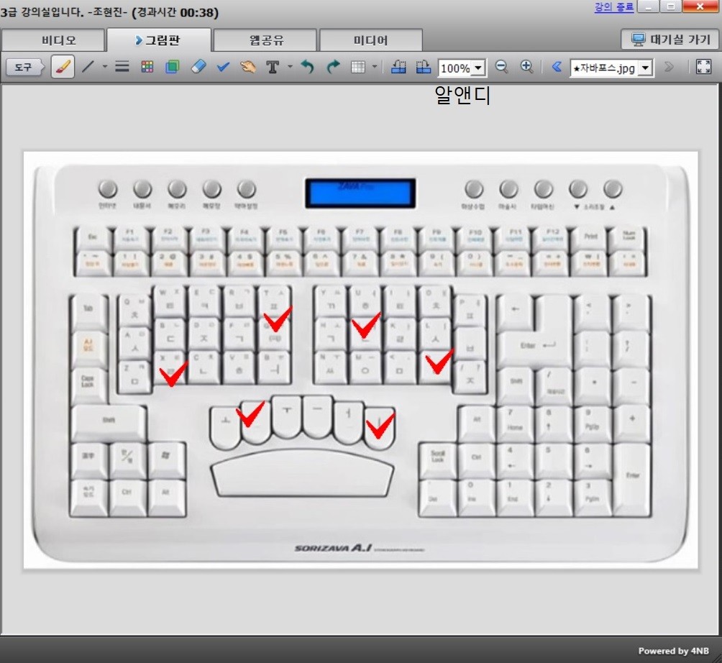This screenshot has height=663, width=722.
Task: Click the redo arrow
Action: click(x=333, y=67)
